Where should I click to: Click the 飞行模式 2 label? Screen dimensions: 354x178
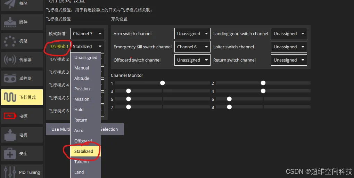click(x=58, y=59)
